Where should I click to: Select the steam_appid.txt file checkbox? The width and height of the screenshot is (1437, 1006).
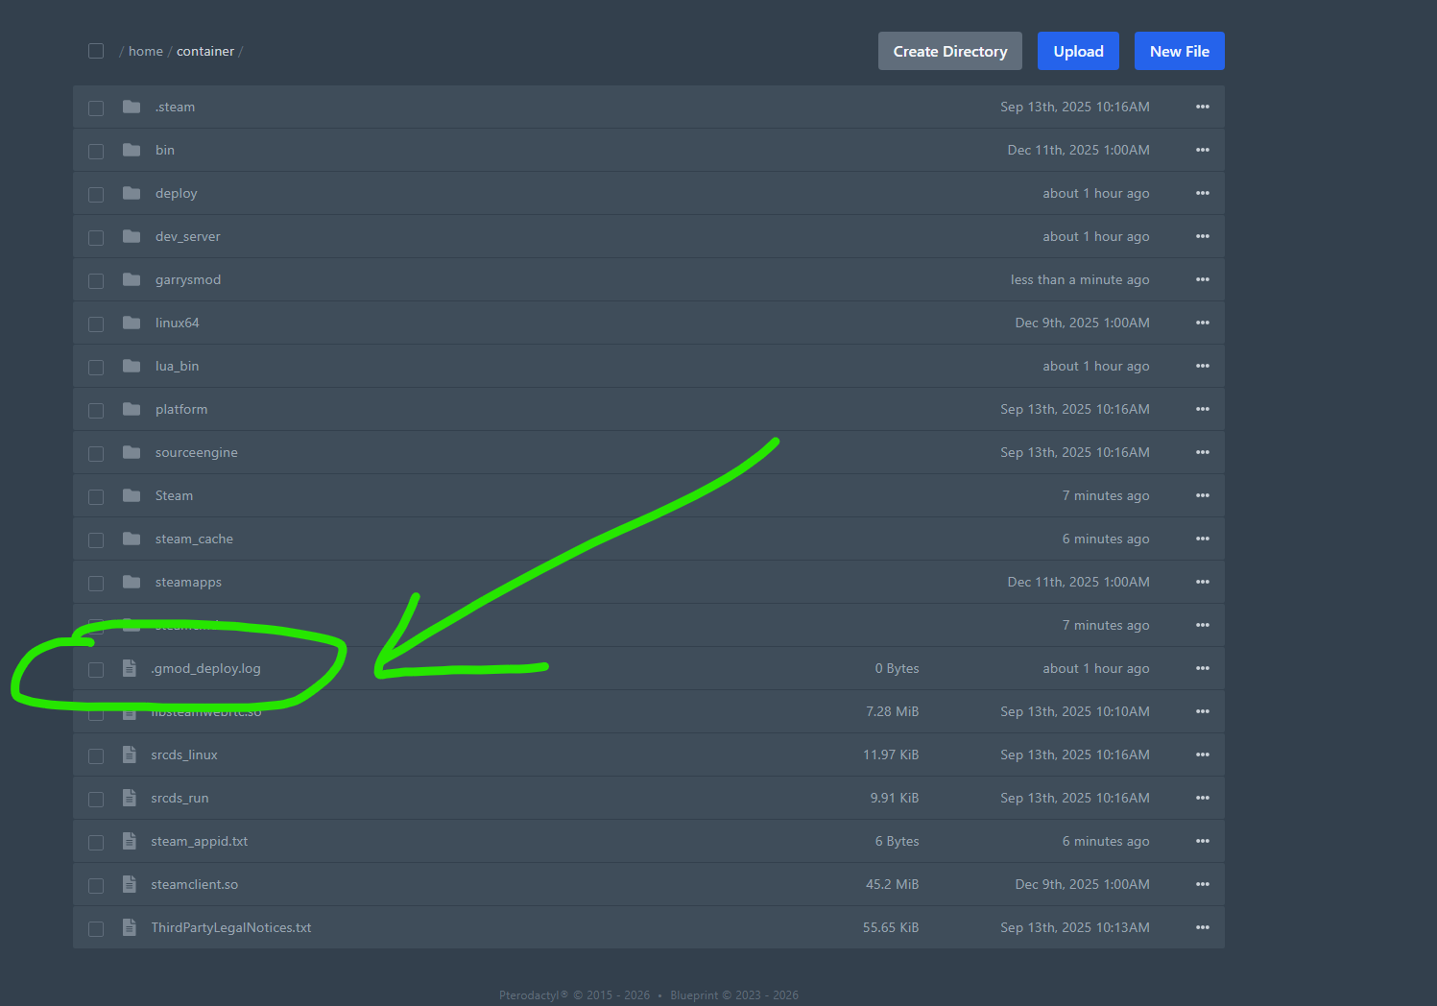(x=96, y=842)
